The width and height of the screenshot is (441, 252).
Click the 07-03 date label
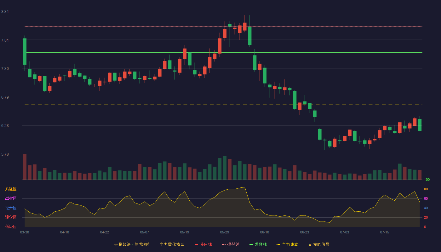click(345, 232)
